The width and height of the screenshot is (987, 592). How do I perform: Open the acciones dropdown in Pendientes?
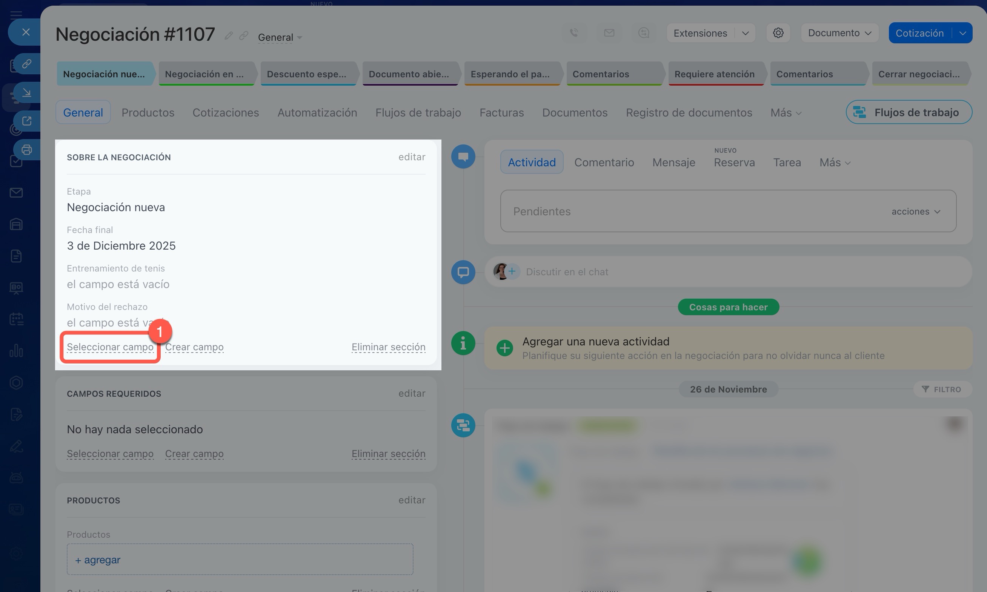tap(916, 212)
